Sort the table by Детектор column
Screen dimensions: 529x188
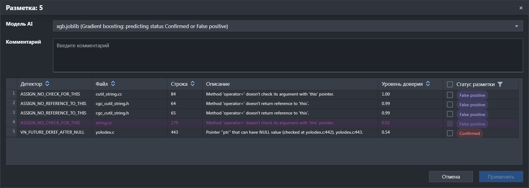tap(47, 84)
